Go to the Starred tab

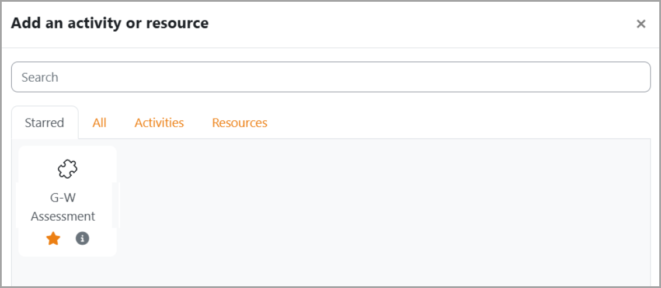(x=44, y=123)
